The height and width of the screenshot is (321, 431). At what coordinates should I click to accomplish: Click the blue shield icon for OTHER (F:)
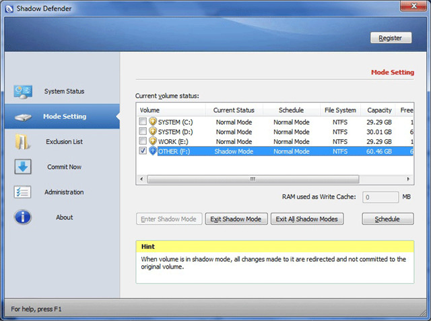tap(153, 151)
